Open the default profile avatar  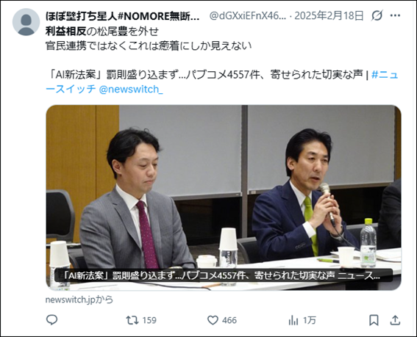click(x=26, y=22)
